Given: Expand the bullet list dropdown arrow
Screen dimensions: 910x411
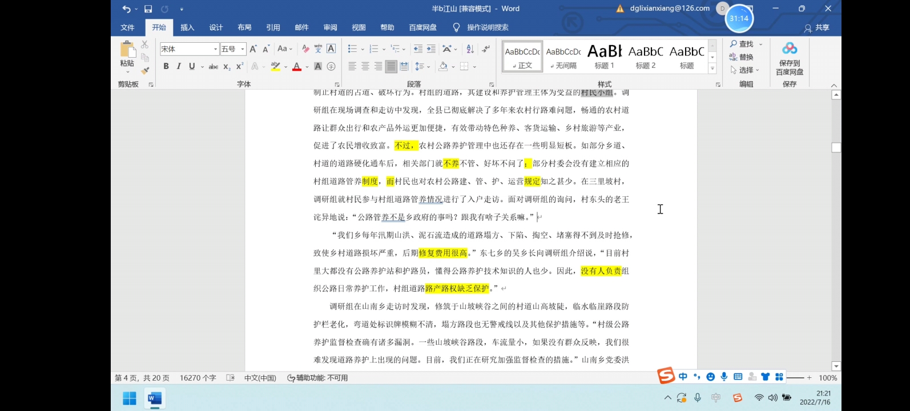Looking at the screenshot, I should pos(362,49).
